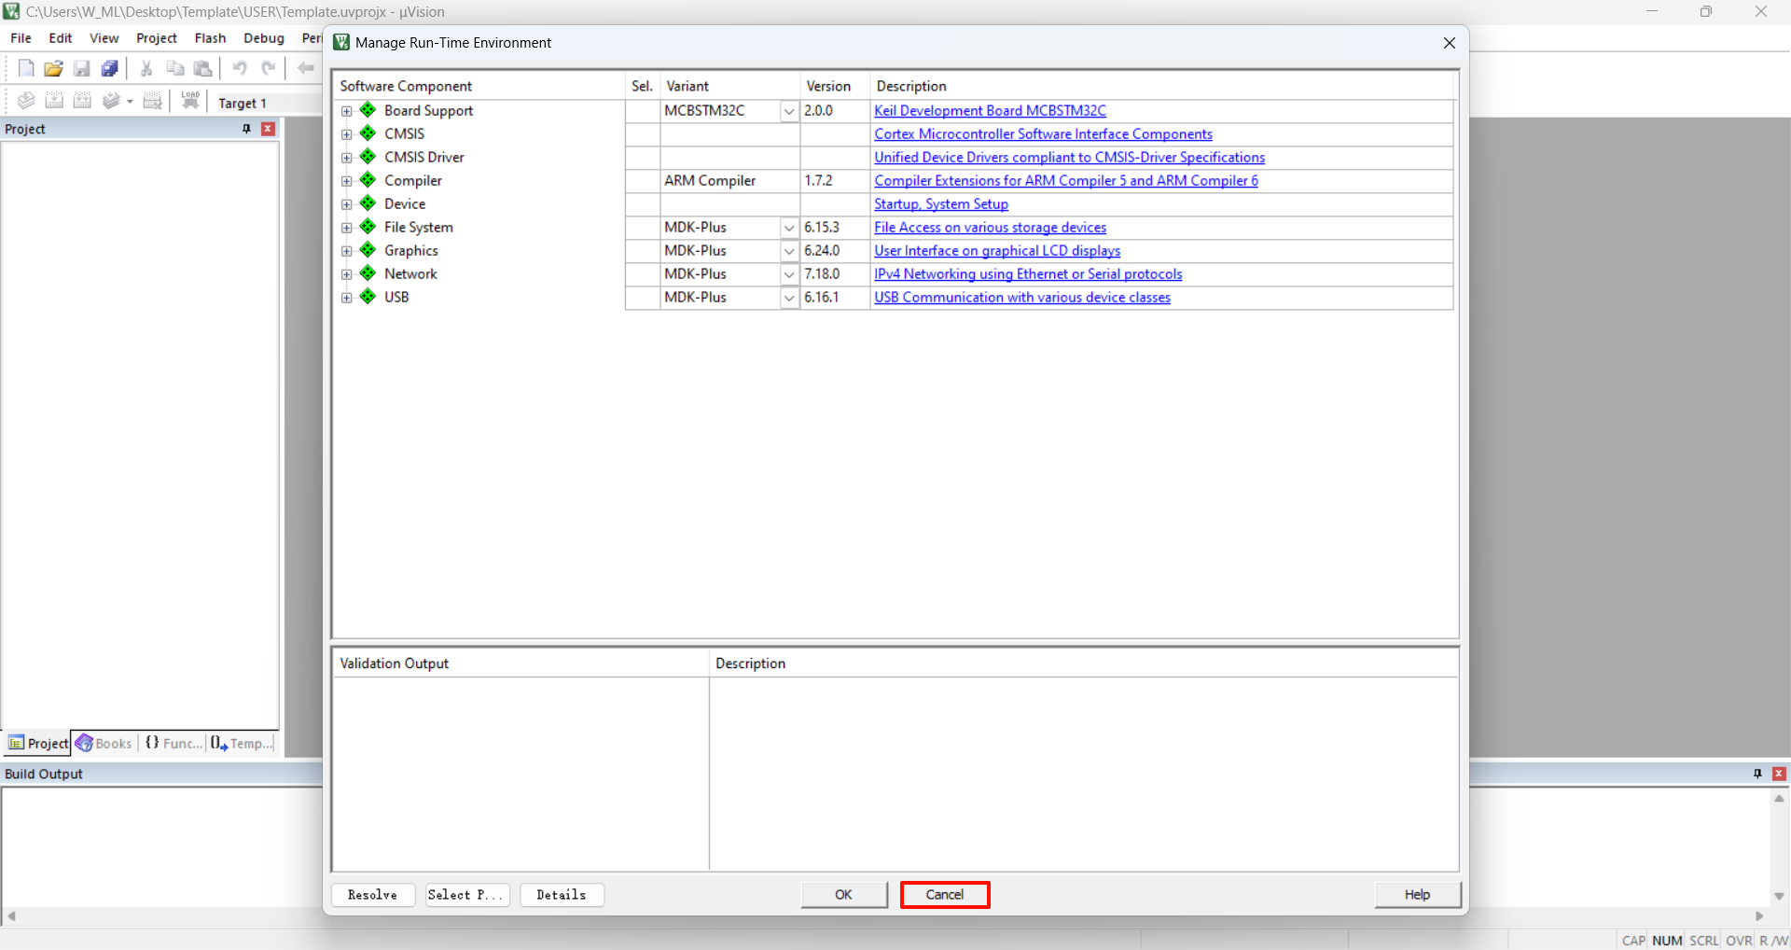The image size is (1791, 950).
Task: Open File System MDK-Plus variant dropdown
Action: pos(789,228)
